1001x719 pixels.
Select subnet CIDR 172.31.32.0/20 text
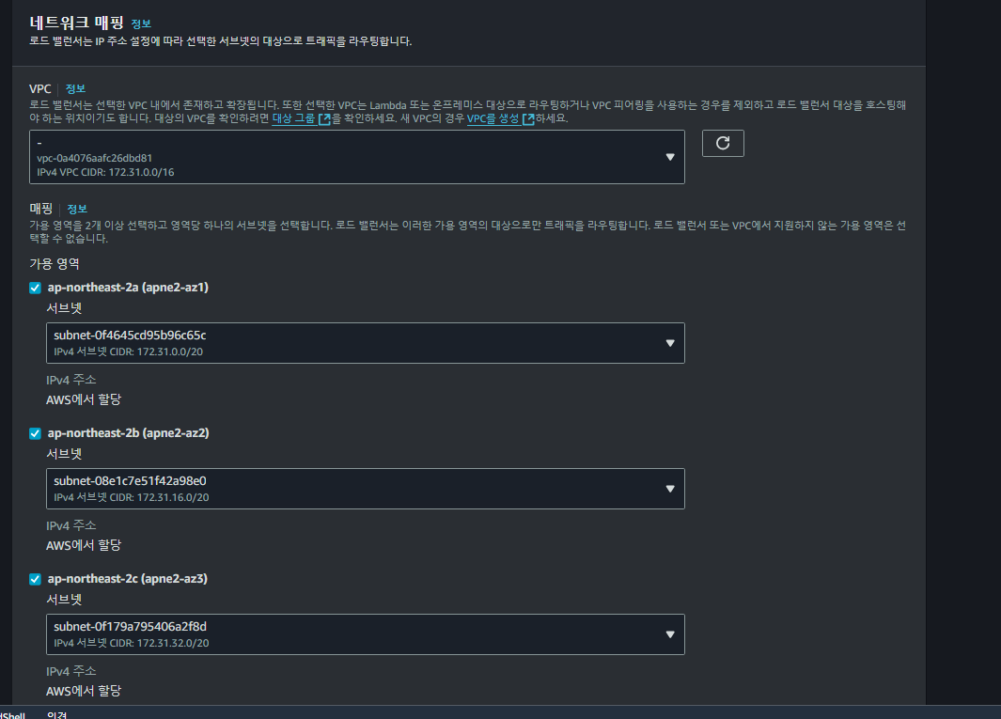tap(132, 643)
